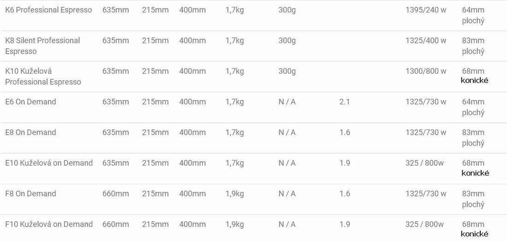
Task: Select the 2.1 value in E6 row
Action: 345,102
